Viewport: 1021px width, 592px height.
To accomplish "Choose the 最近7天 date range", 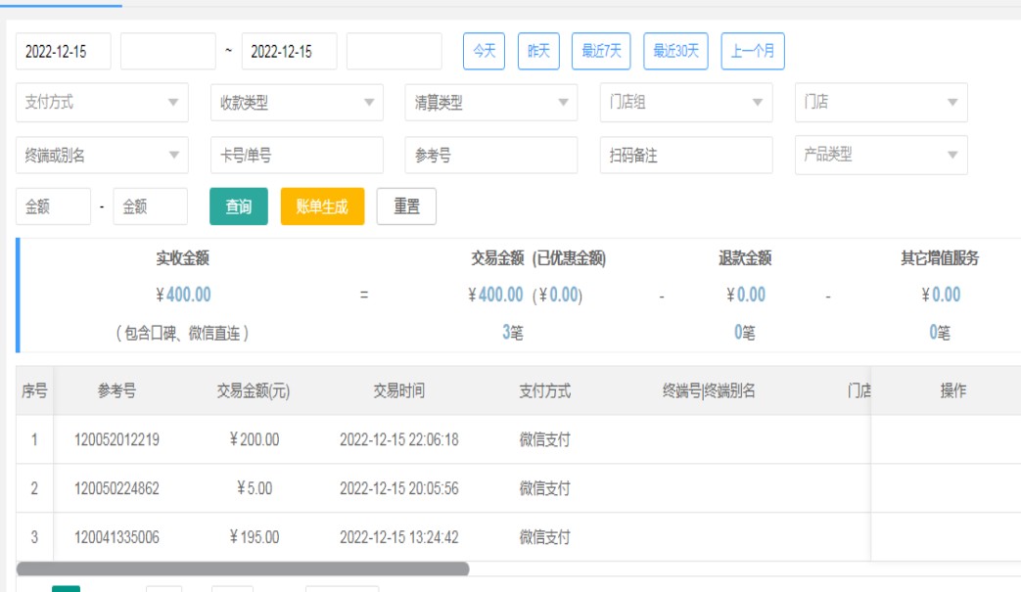I will pyautogui.click(x=601, y=52).
